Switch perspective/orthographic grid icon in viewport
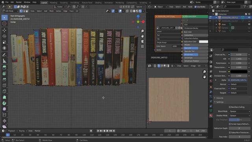The height and width of the screenshot is (142, 252). click(x=143, y=47)
